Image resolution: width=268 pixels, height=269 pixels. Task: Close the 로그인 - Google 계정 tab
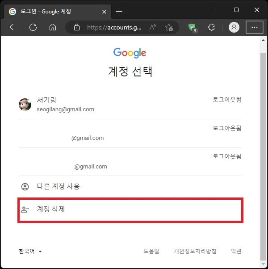point(104,12)
